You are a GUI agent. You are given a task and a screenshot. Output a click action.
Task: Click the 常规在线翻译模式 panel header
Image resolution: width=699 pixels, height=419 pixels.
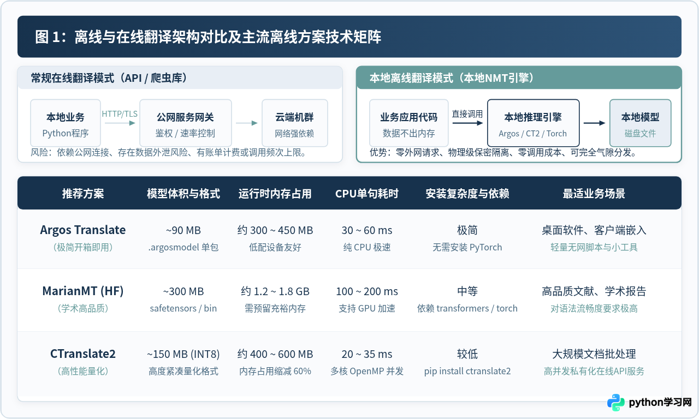coord(180,77)
